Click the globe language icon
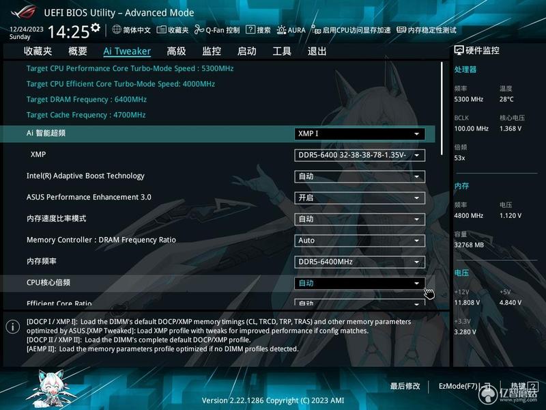 point(117,29)
